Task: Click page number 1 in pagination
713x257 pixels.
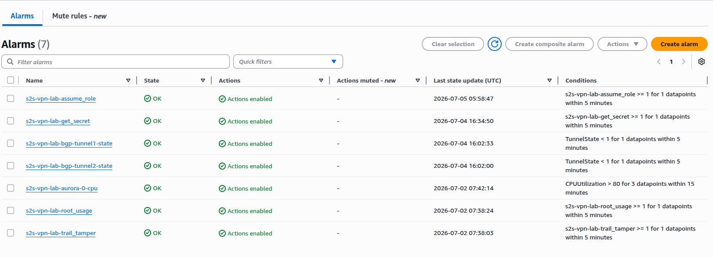Action: (671, 62)
